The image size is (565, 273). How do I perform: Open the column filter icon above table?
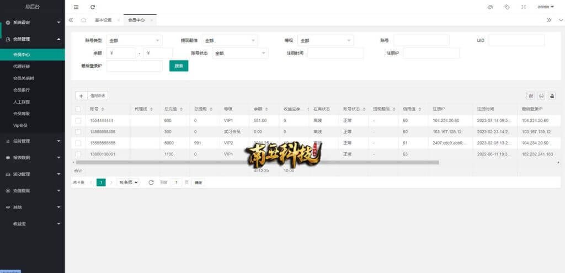(x=531, y=95)
